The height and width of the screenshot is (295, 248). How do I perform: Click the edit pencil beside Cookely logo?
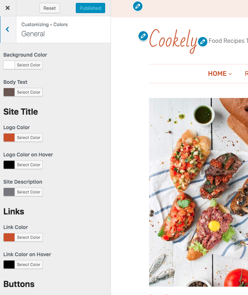[x=143, y=36]
